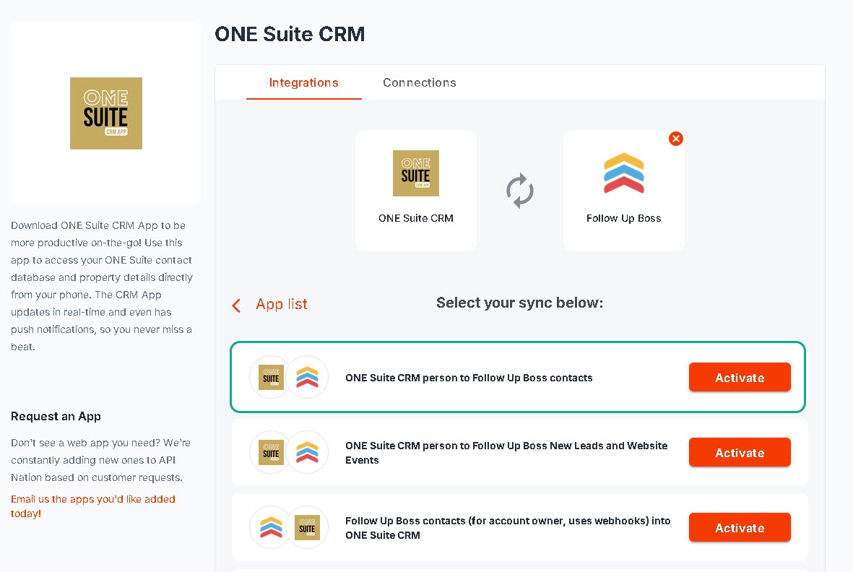Click Follow Up Boss icon in the first sync row
Image resolution: width=853 pixels, height=572 pixels.
[x=307, y=377]
